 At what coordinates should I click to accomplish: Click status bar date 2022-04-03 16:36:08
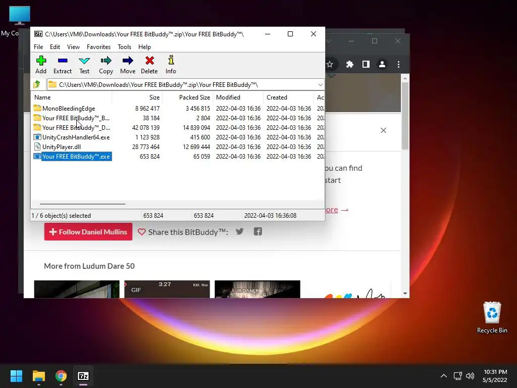270,215
